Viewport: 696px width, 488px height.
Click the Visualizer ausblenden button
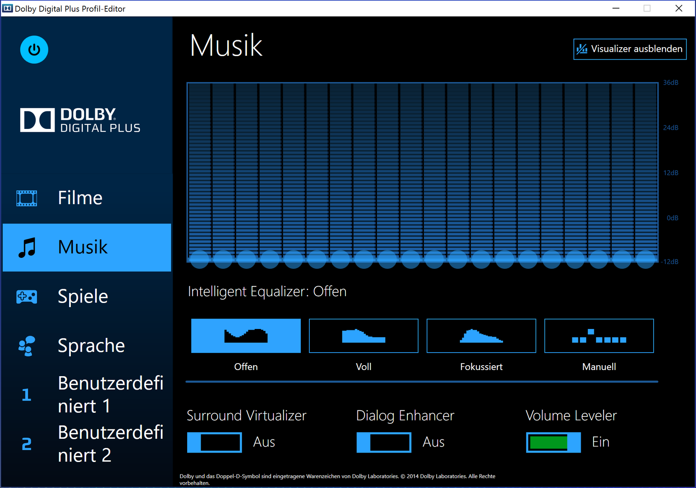click(x=630, y=49)
